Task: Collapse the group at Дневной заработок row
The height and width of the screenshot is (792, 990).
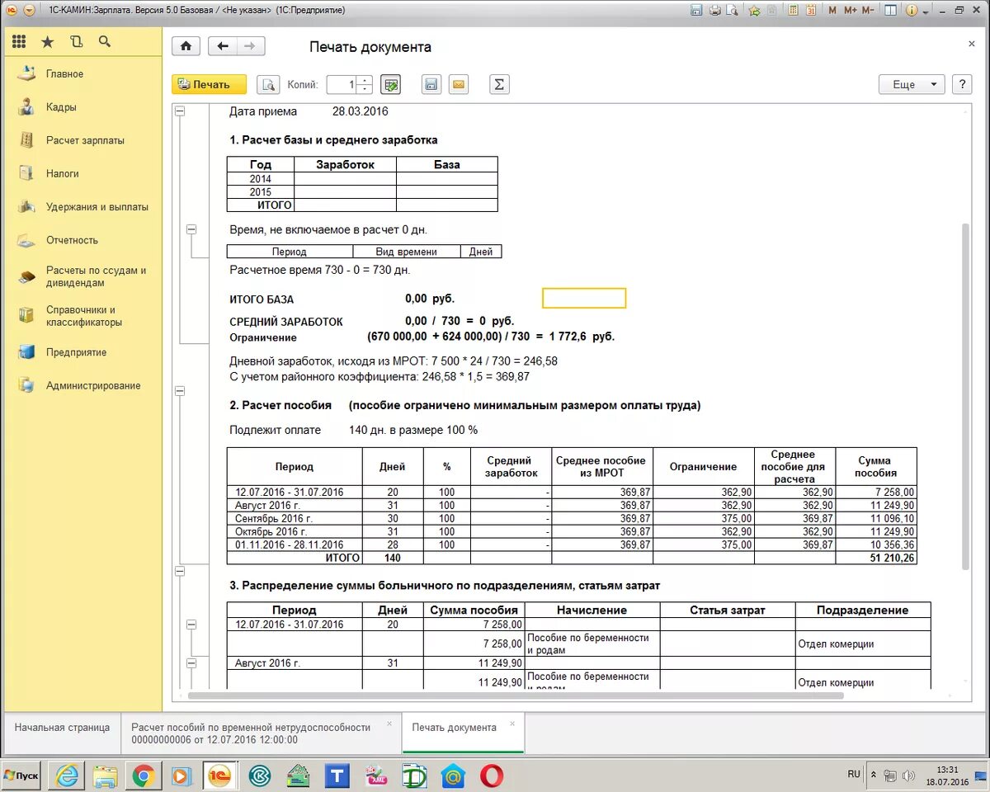Action: 180,391
